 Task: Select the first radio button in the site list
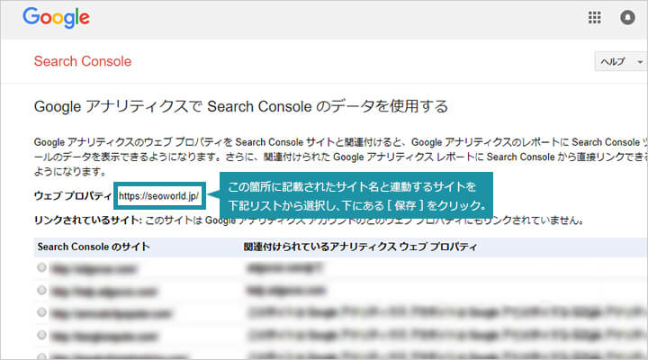coord(41,268)
